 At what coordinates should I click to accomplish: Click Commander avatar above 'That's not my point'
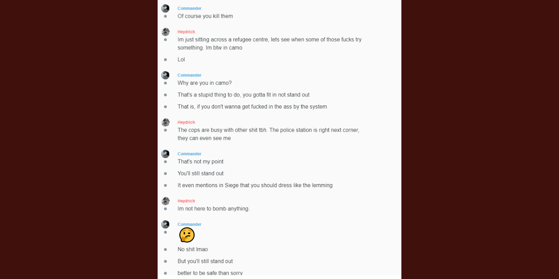click(165, 154)
